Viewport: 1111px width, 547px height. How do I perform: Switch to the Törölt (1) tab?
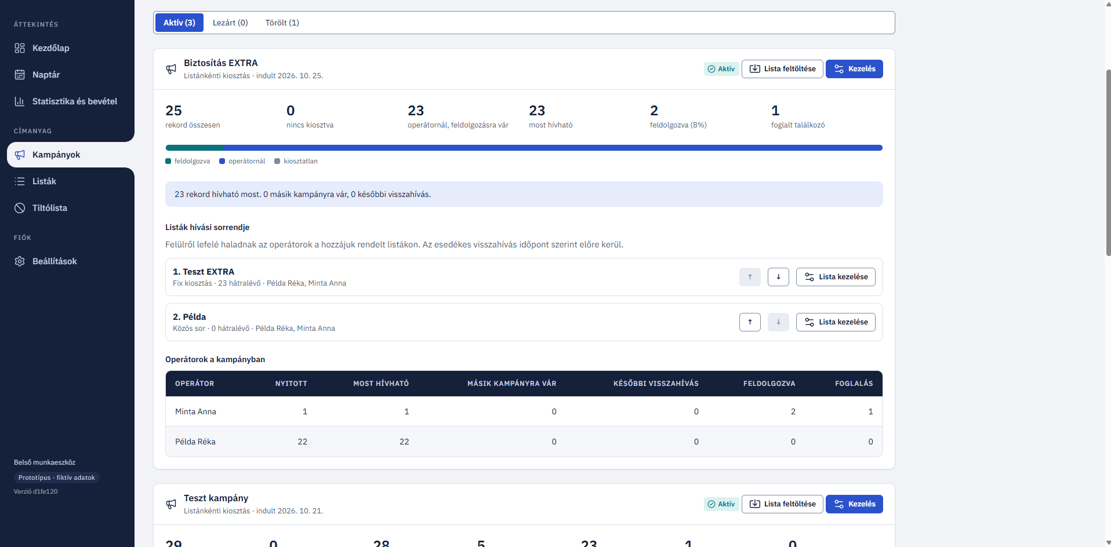[x=282, y=23]
